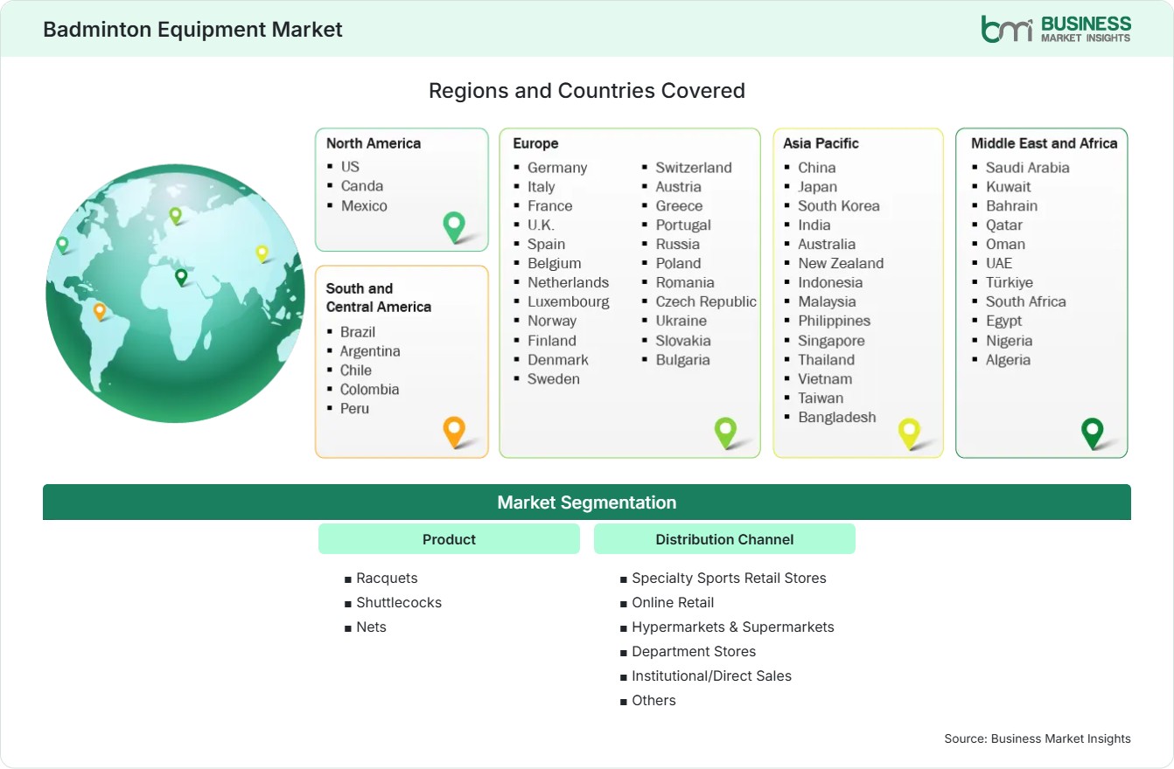Click the yellow pin in Asia Pacific card
This screenshot has width=1174, height=769.
click(910, 433)
